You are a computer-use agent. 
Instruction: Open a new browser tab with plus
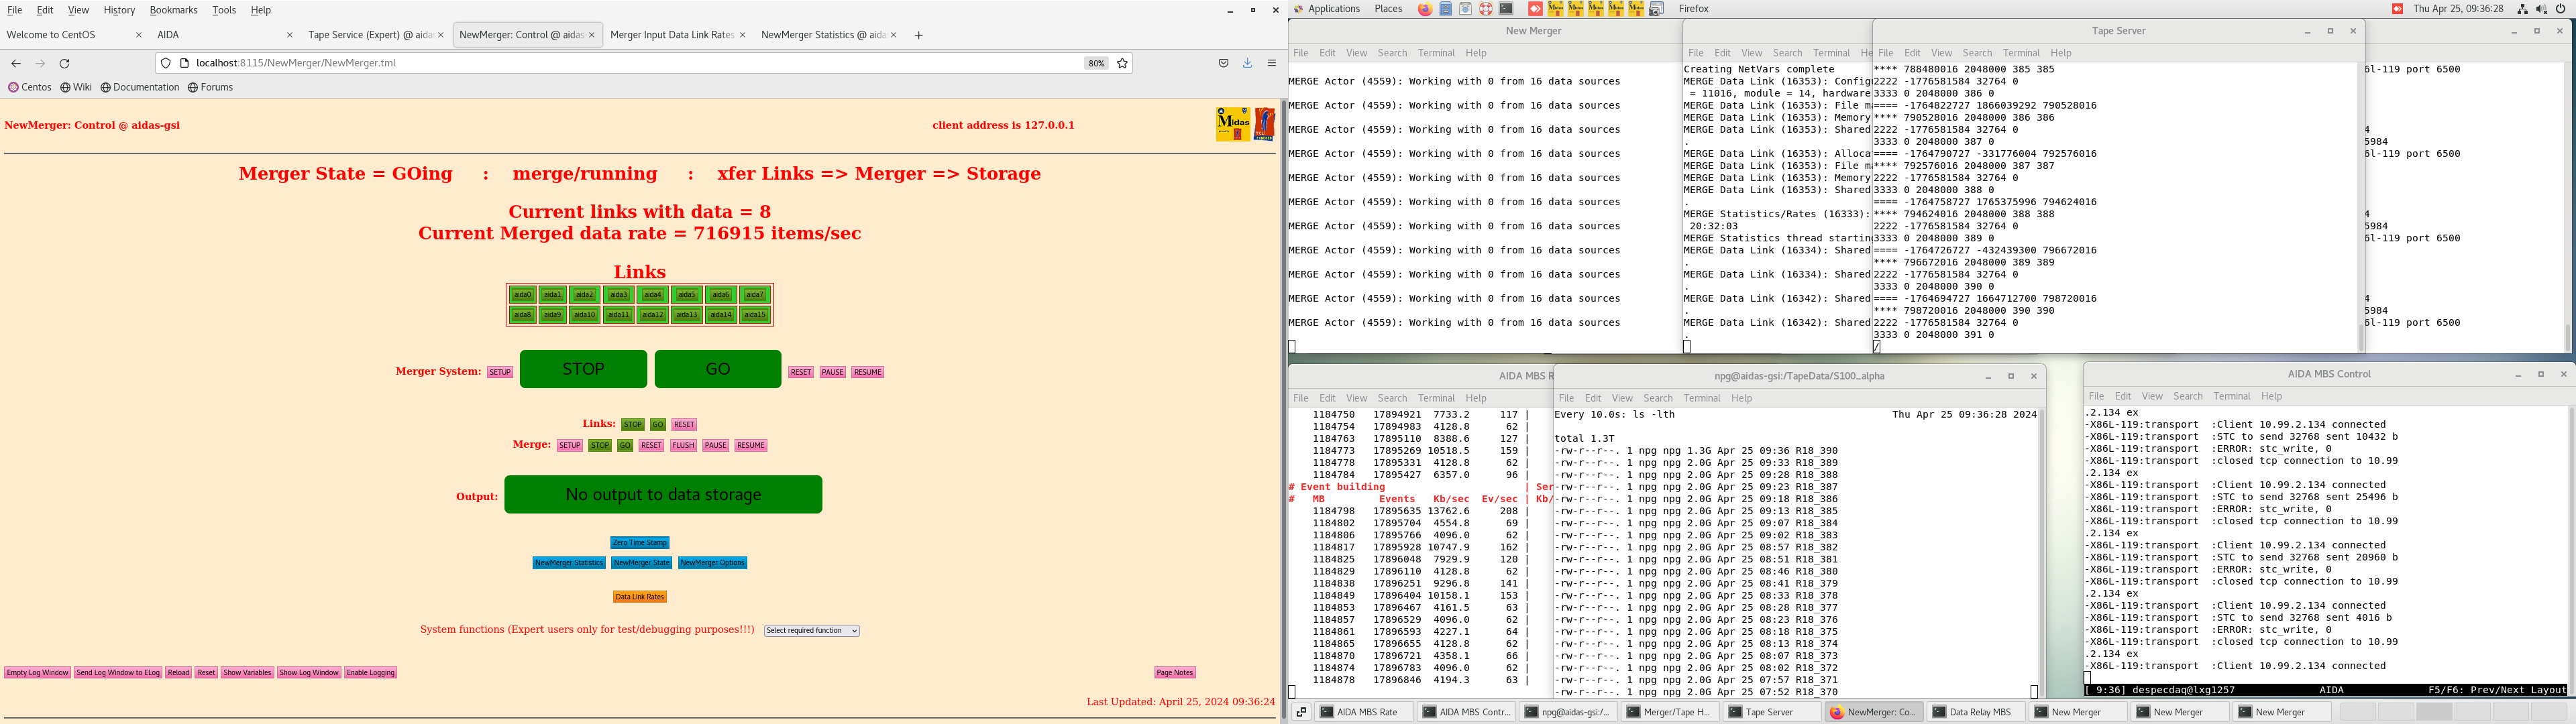[x=918, y=35]
